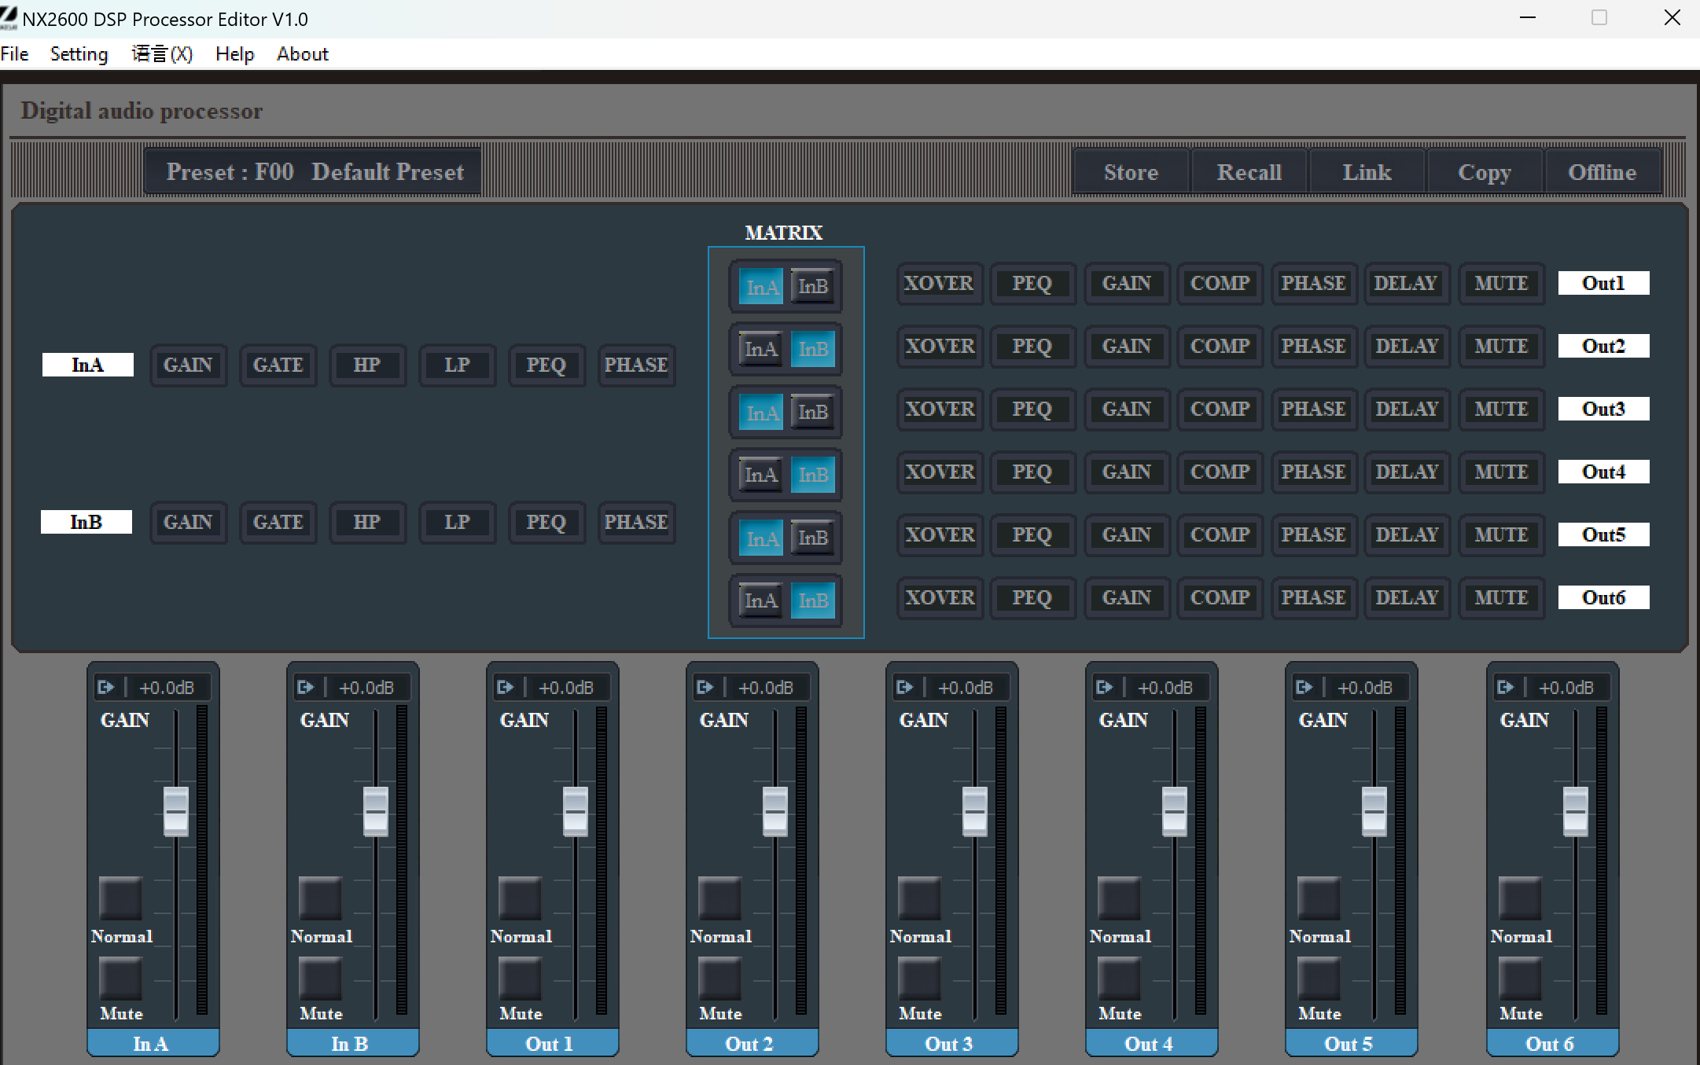Click the gain icon on In A strip

[105, 688]
